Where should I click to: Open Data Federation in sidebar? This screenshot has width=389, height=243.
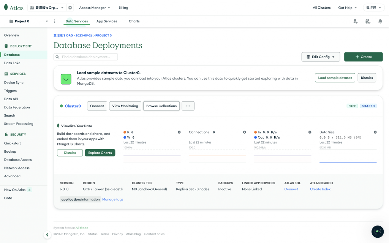[x=17, y=107]
